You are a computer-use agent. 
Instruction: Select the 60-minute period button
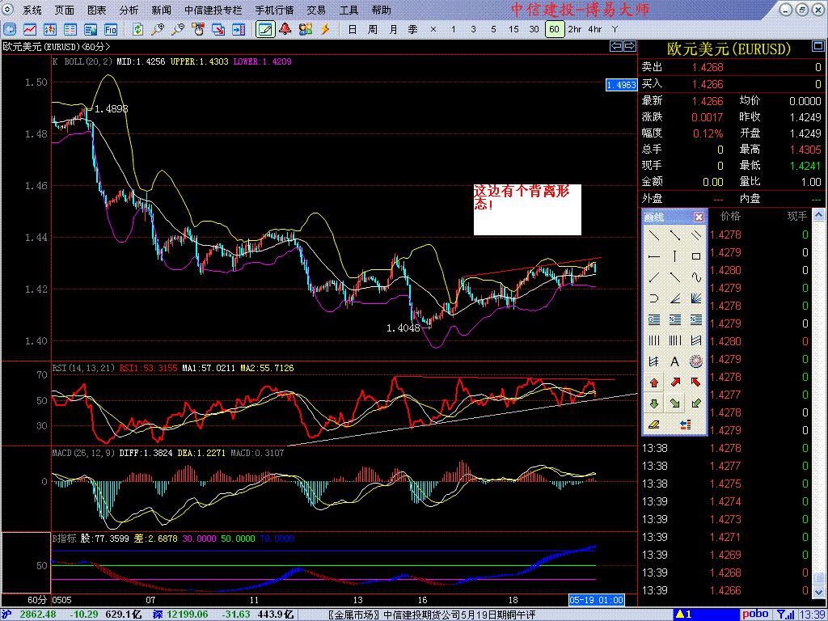pyautogui.click(x=554, y=29)
